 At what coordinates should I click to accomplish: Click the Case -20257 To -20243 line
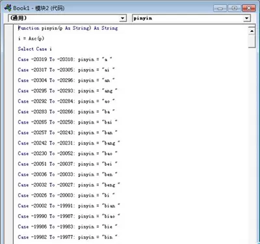click(x=68, y=133)
